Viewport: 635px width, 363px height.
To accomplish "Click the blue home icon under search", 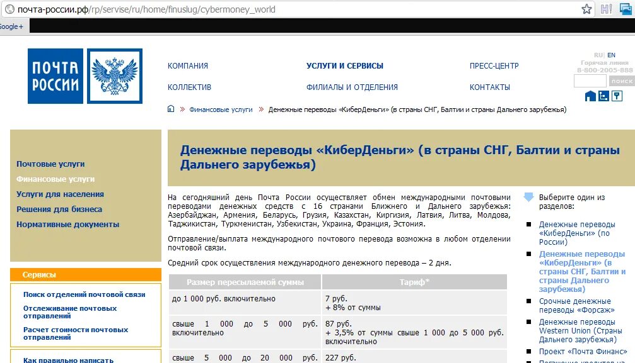I will 590,96.
